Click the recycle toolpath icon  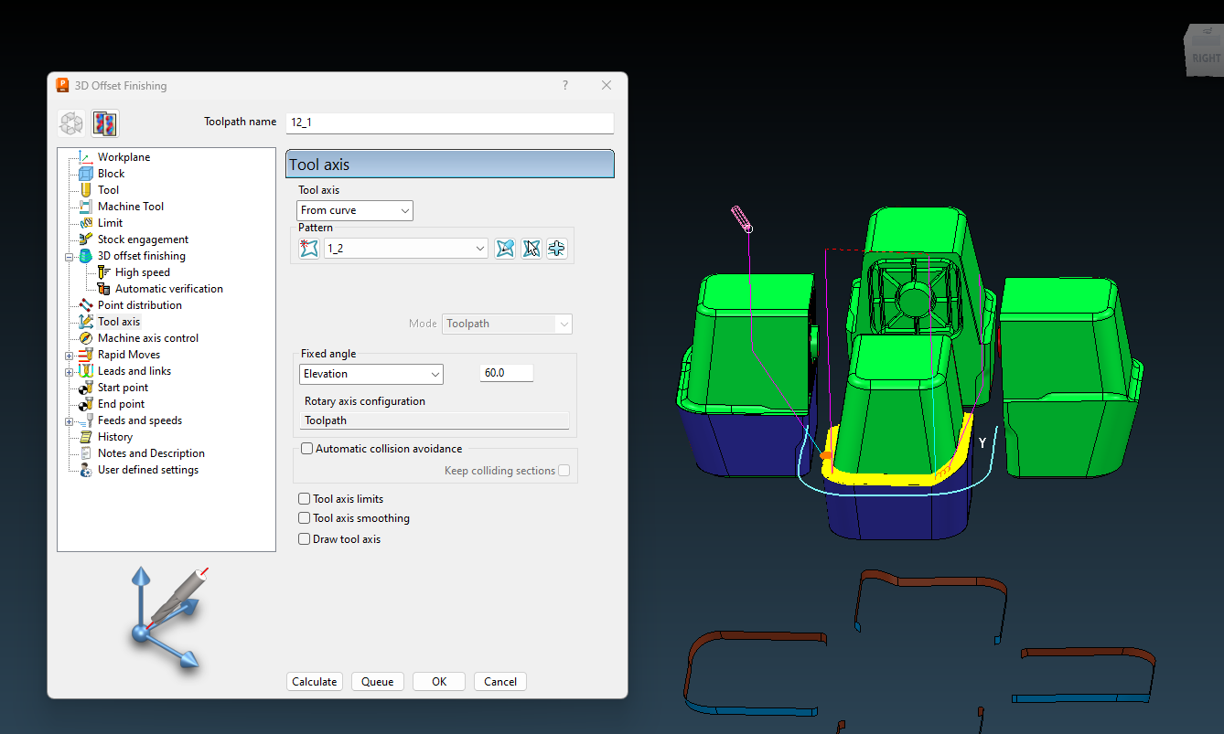pyautogui.click(x=71, y=123)
